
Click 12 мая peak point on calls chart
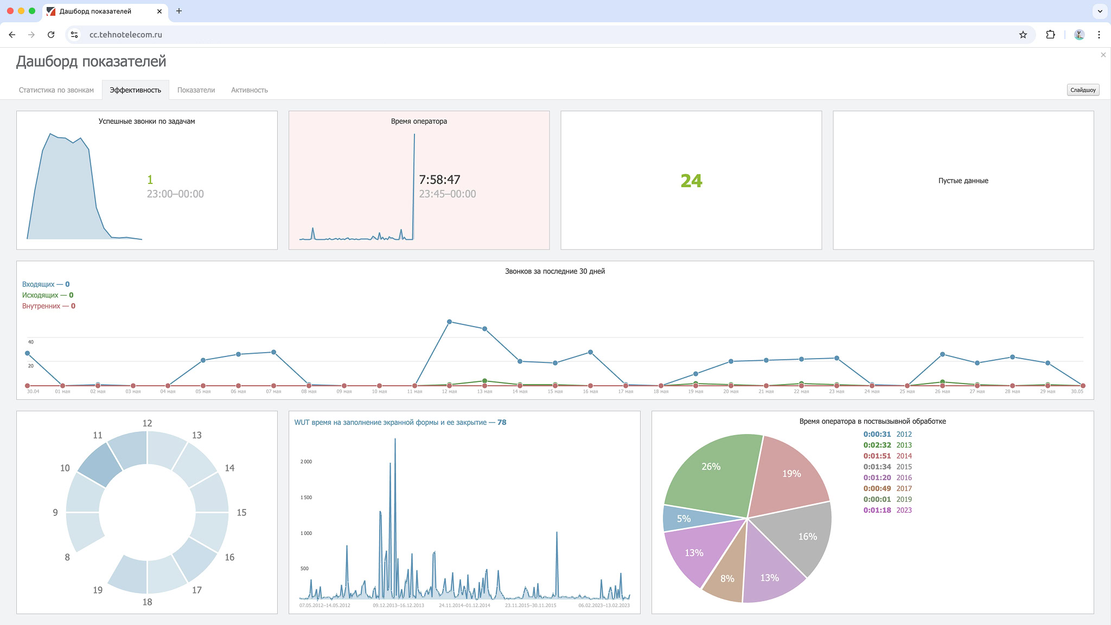click(449, 322)
